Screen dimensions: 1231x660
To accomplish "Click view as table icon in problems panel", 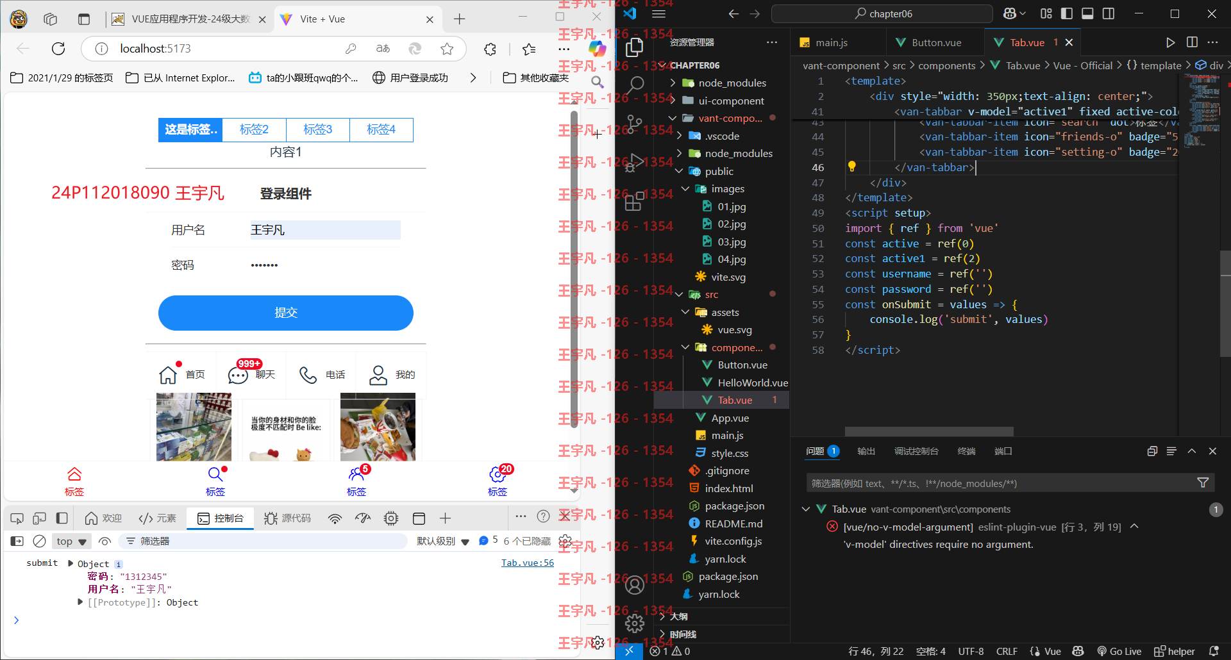I will 1171,451.
